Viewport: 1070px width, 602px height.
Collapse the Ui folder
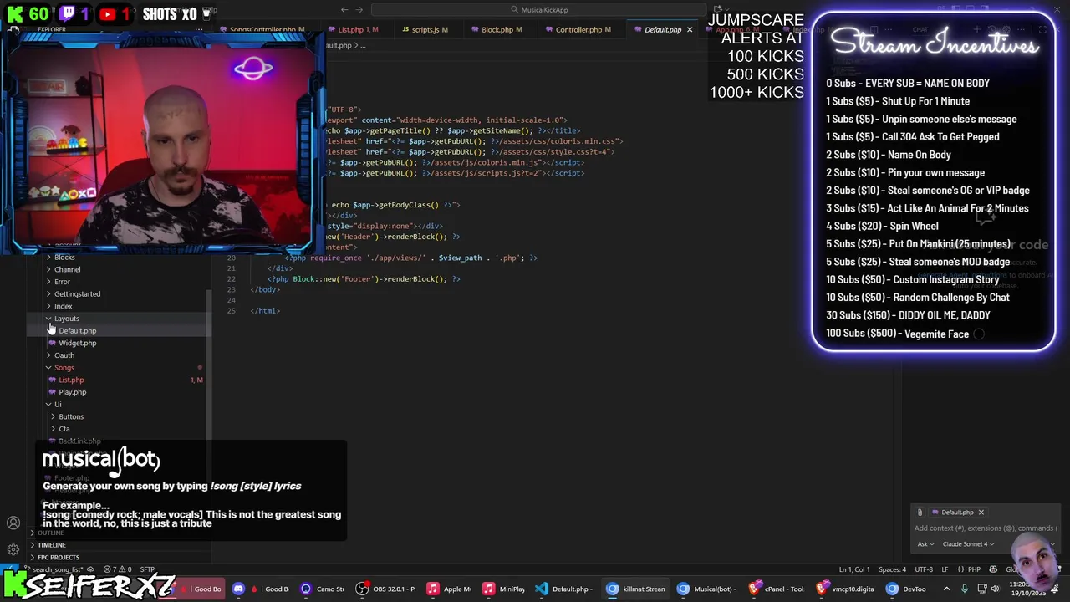(57, 404)
